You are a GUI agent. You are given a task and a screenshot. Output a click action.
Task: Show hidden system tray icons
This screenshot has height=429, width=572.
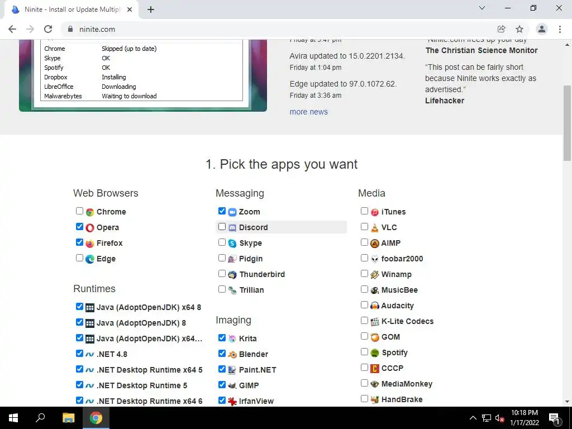(473, 418)
